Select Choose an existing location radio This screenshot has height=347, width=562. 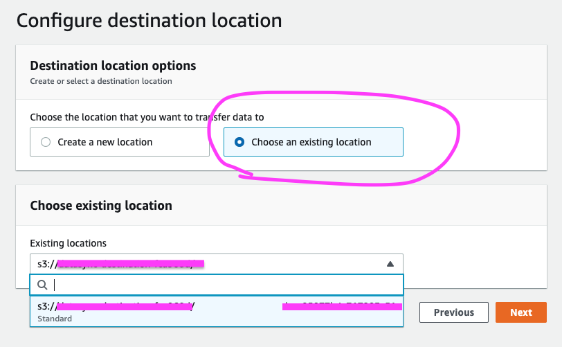click(x=239, y=142)
